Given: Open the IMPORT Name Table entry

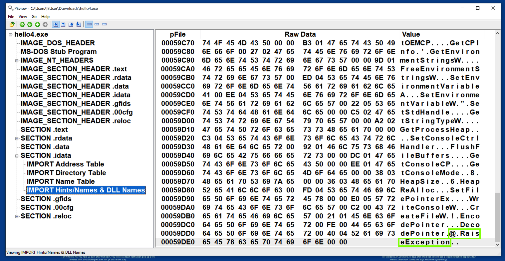Looking at the screenshot, I should pyautogui.click(x=61, y=181).
